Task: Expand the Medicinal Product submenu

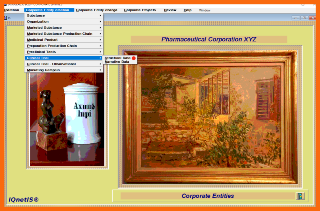Action: 64,40
